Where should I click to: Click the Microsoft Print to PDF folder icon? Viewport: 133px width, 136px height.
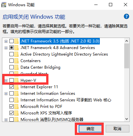point(17,107)
